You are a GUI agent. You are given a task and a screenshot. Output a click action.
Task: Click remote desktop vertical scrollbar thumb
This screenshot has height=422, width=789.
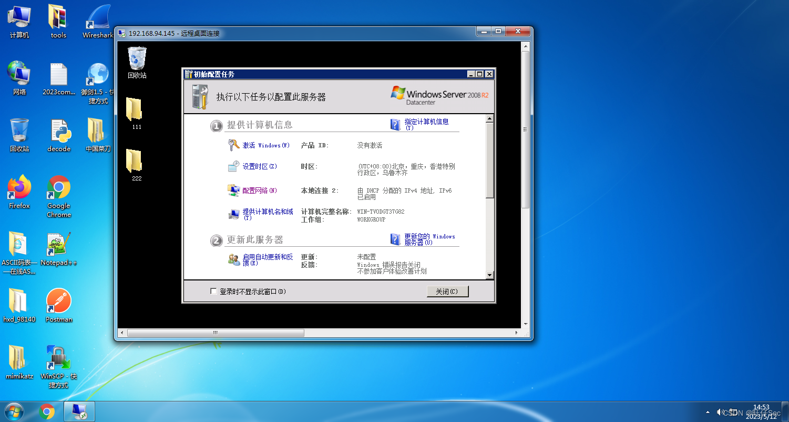pos(525,129)
